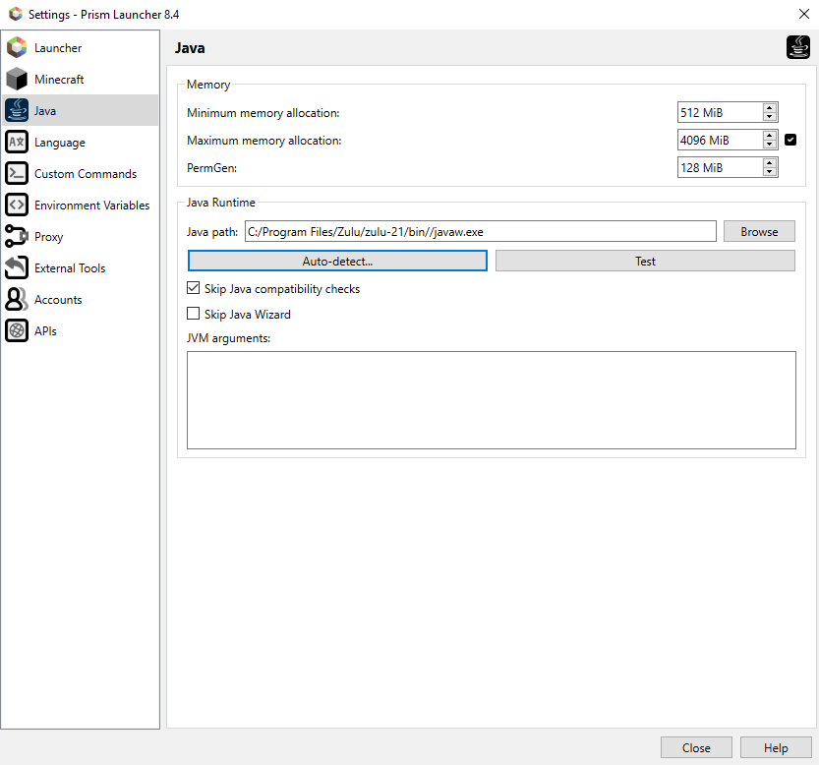This screenshot has height=765, width=819.
Task: Click the Launcher icon in the sidebar
Action: coord(17,47)
